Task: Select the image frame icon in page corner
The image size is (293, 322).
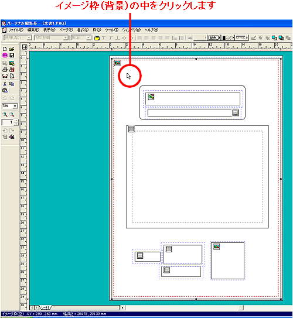Action: [x=117, y=63]
